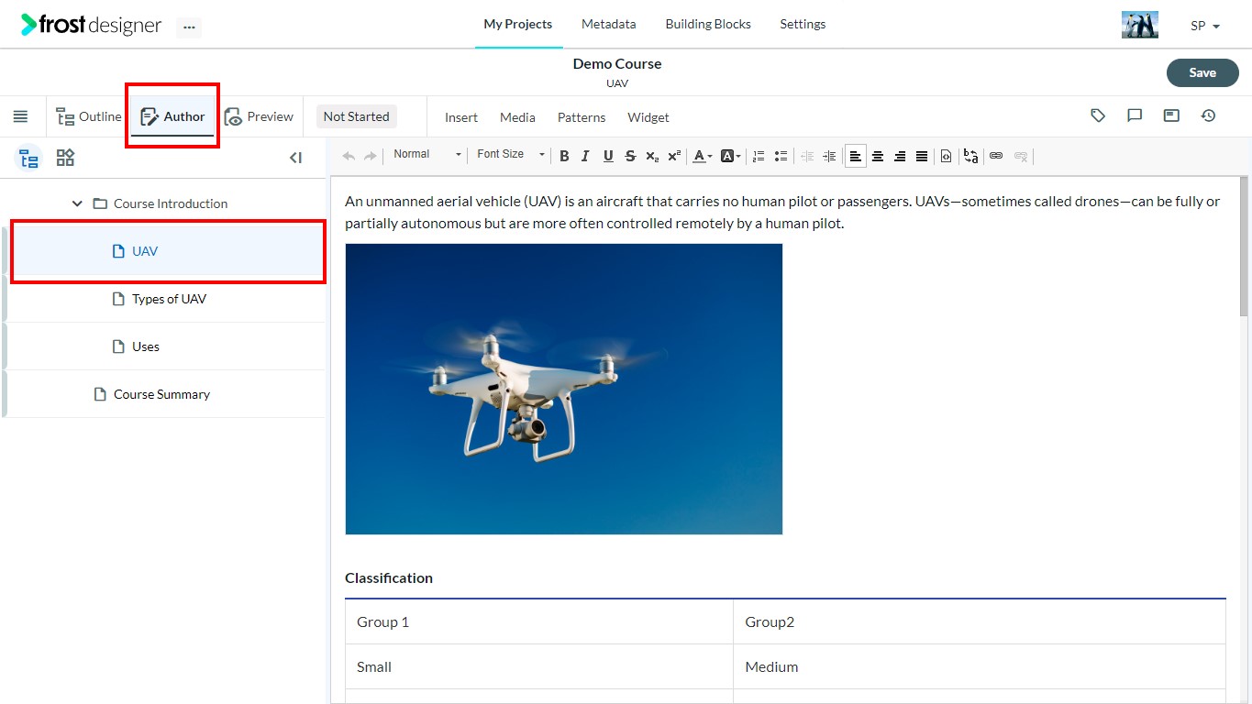Click the Classification heading
Screen dimensions: 1252x704
pyautogui.click(x=389, y=577)
